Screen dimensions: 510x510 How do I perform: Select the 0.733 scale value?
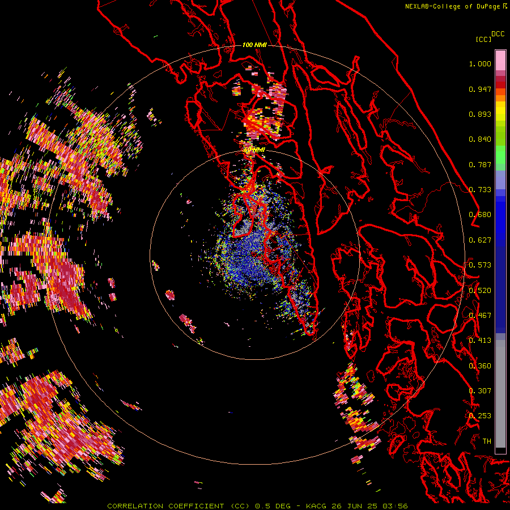(480, 190)
